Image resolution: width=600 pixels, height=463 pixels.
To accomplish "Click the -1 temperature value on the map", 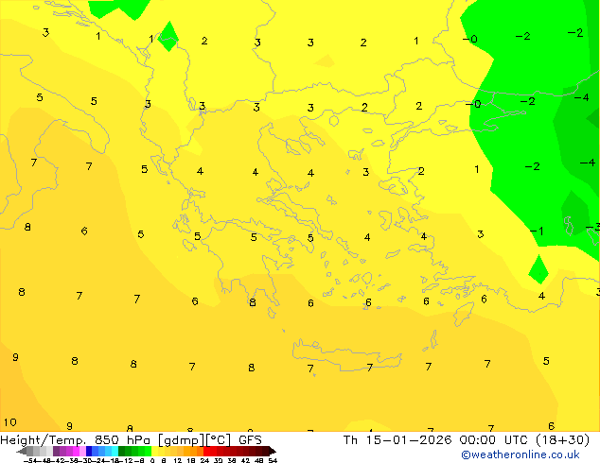I will click(537, 231).
